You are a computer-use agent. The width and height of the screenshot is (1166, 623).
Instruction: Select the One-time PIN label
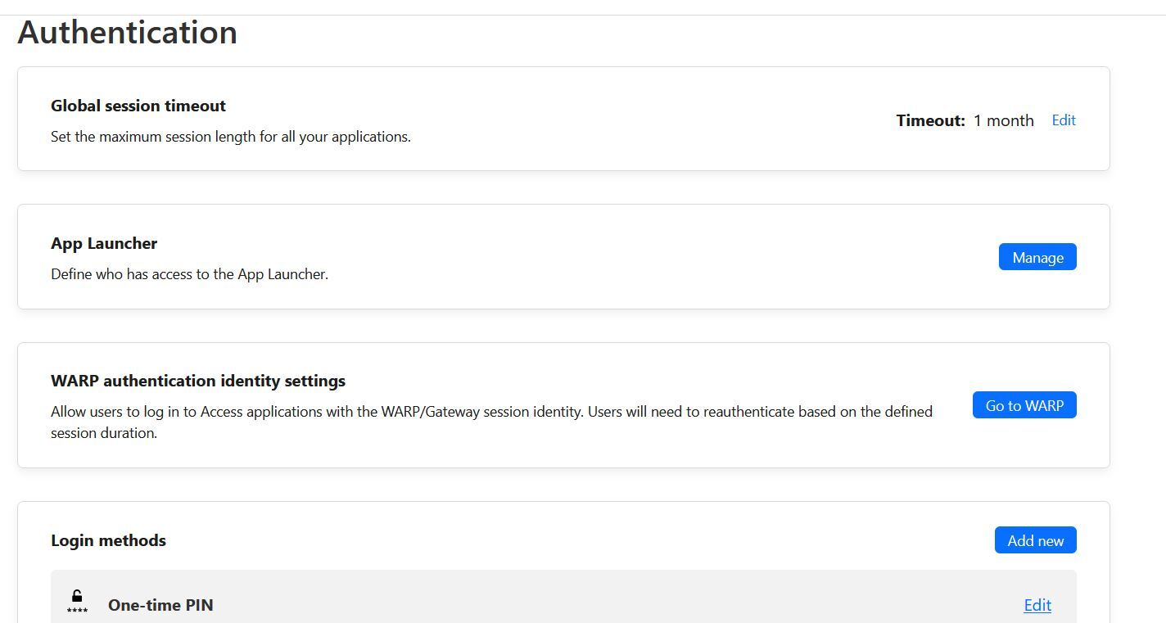160,605
